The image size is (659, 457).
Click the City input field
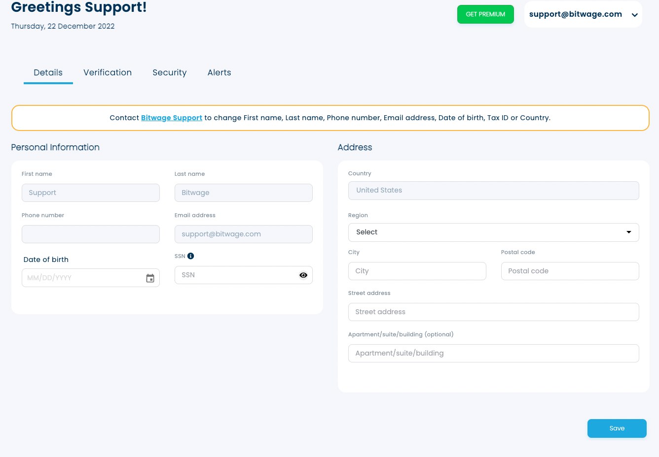(x=417, y=271)
